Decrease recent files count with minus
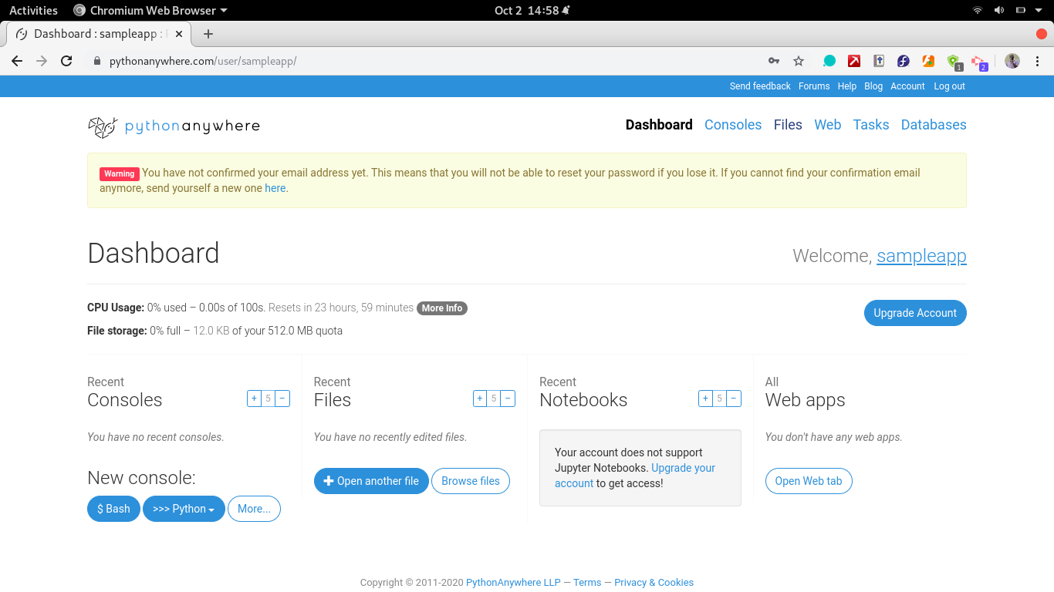The width and height of the screenshot is (1054, 592). tap(508, 399)
